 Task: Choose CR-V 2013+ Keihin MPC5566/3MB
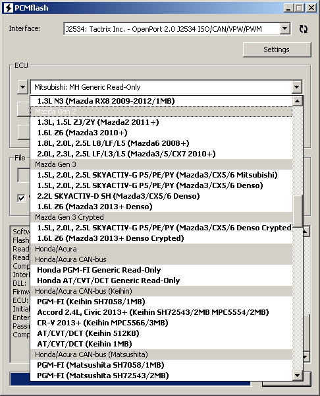161,323
